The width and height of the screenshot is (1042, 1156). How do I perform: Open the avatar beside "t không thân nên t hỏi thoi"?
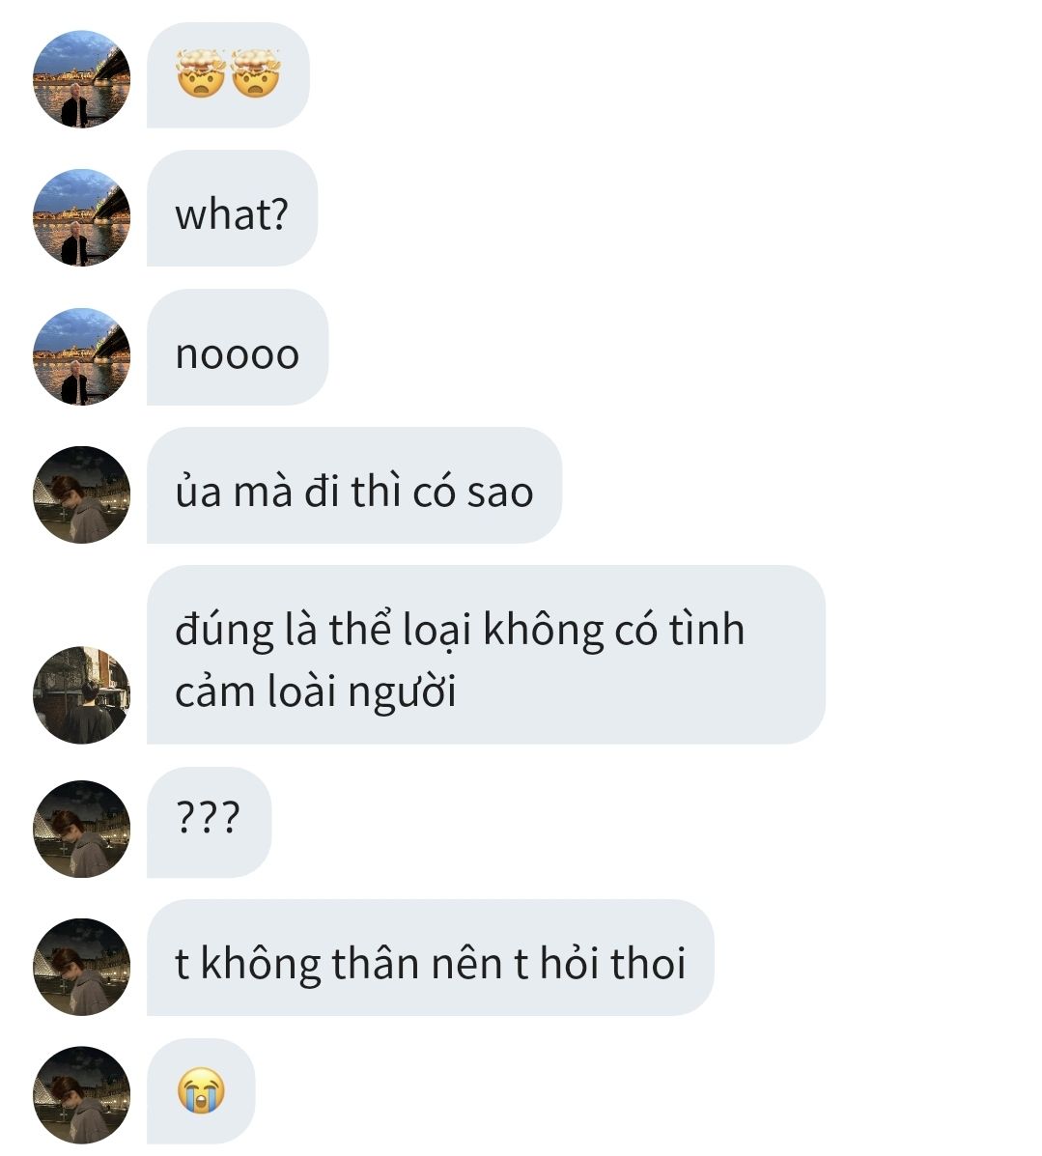[82, 967]
